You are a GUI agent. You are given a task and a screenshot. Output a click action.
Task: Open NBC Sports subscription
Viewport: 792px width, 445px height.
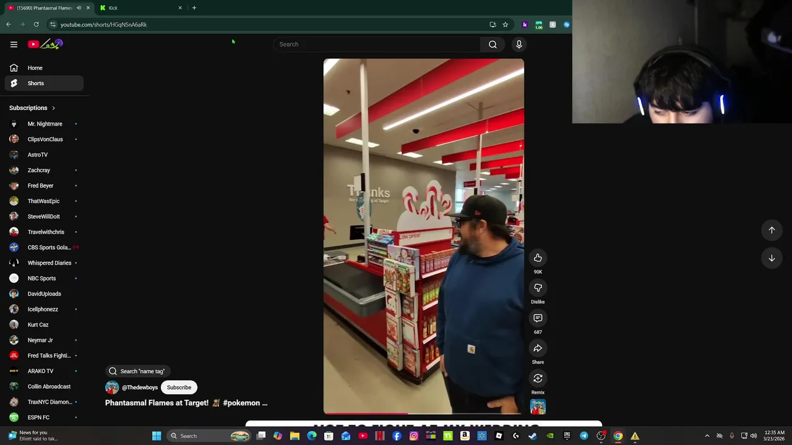coord(44,278)
